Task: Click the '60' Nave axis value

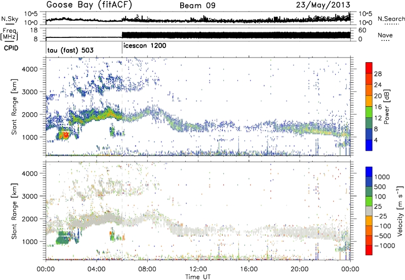Action: pos(362,30)
